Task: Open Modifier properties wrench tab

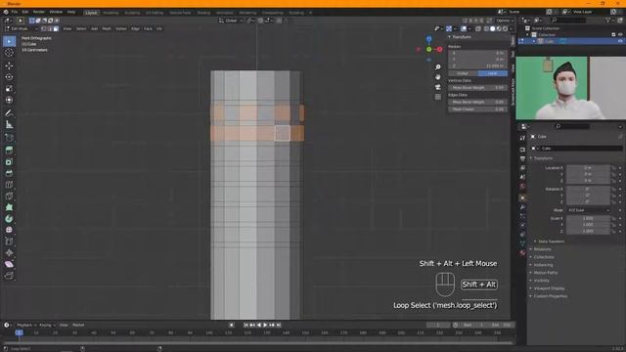Action: (x=522, y=207)
